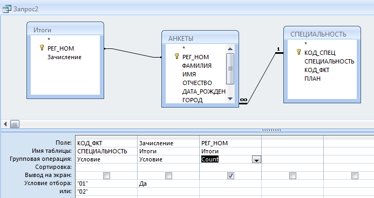374x198 pixels.
Task: Click the Групповая операция row label
Action: point(40,159)
